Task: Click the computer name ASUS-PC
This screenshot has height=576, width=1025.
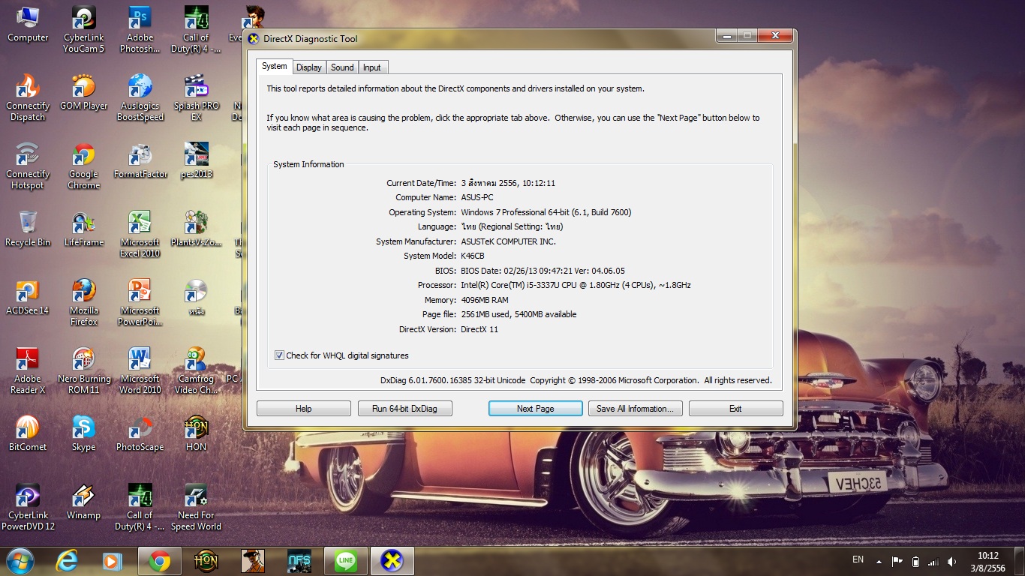Action: (477, 197)
